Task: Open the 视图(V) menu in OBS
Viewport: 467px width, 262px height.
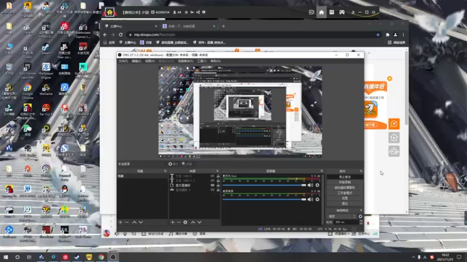Action: click(150, 61)
